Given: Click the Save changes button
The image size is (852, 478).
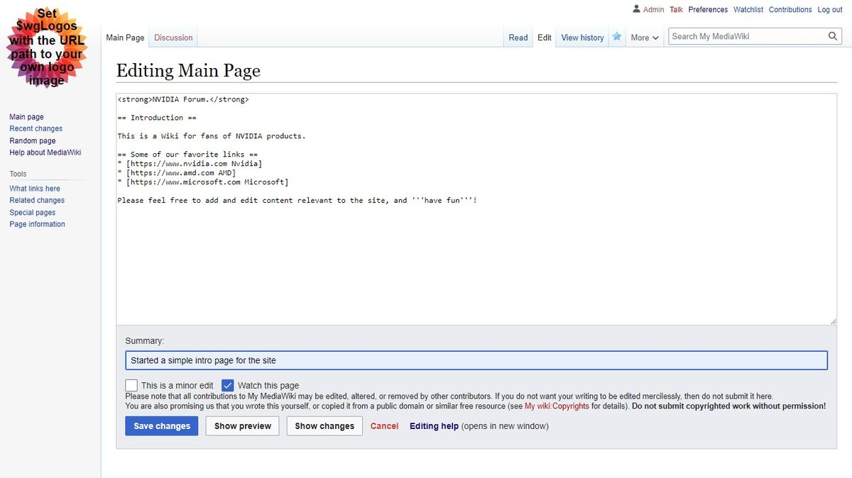Looking at the screenshot, I should click(x=161, y=426).
